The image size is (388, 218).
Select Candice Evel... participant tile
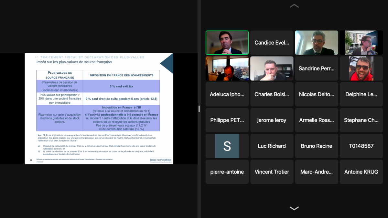272,43
